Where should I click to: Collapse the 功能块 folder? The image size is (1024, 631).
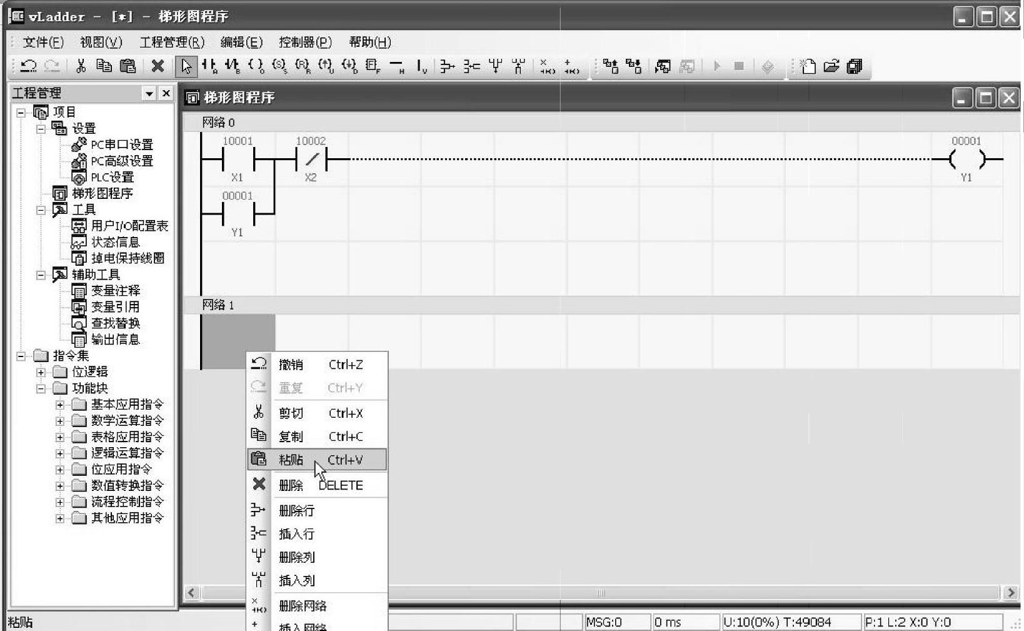(x=41, y=389)
